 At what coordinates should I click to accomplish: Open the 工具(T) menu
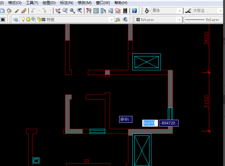click(32, 3)
